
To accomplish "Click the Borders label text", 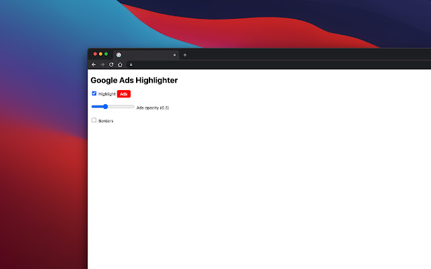I will 106,121.
